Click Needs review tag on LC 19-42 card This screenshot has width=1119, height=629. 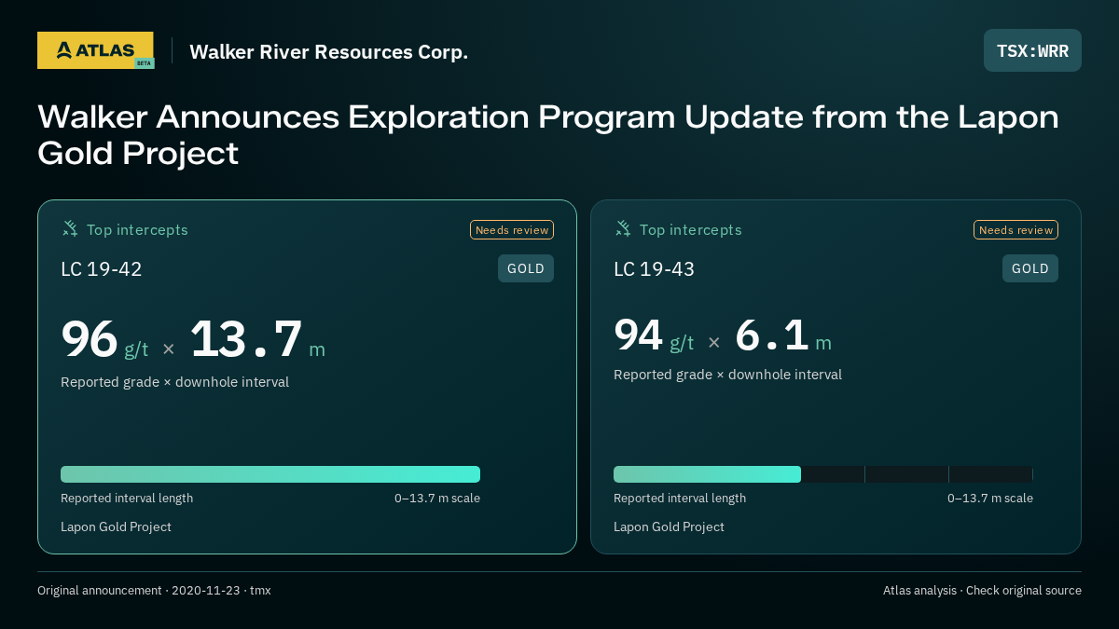click(512, 230)
